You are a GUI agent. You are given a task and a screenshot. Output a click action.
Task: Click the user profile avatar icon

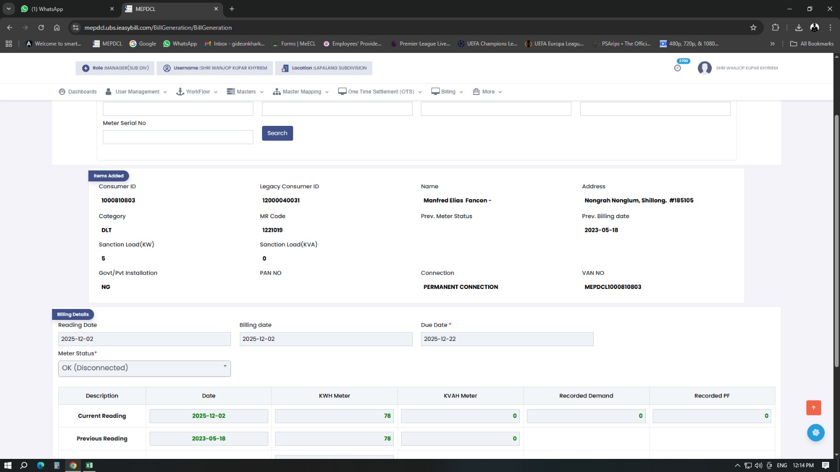point(705,68)
